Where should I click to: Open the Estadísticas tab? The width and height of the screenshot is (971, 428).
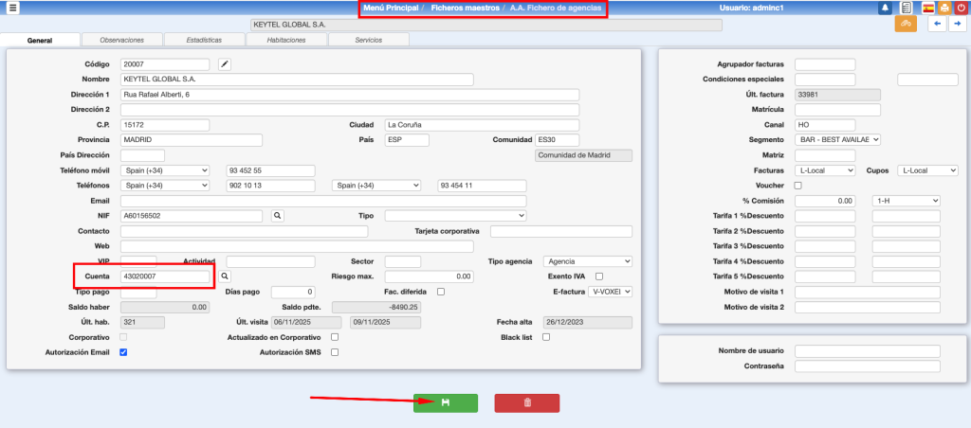(x=204, y=40)
